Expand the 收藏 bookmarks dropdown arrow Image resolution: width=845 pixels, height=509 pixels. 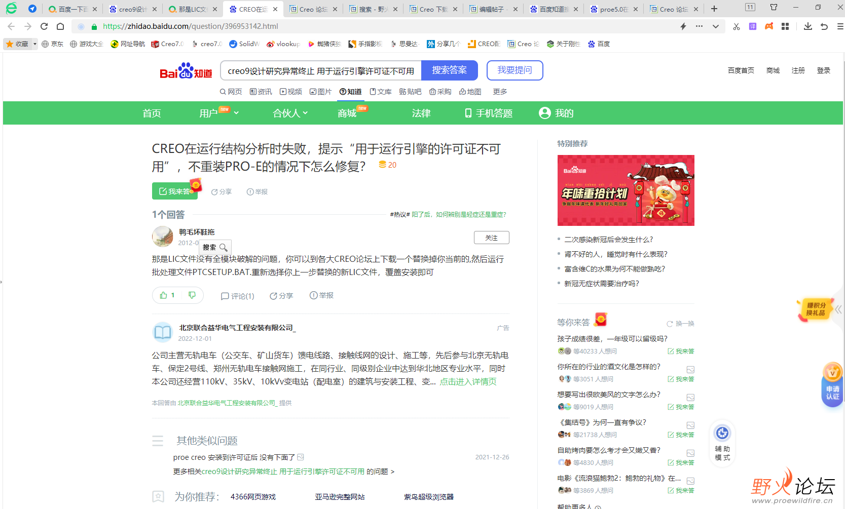(x=35, y=44)
